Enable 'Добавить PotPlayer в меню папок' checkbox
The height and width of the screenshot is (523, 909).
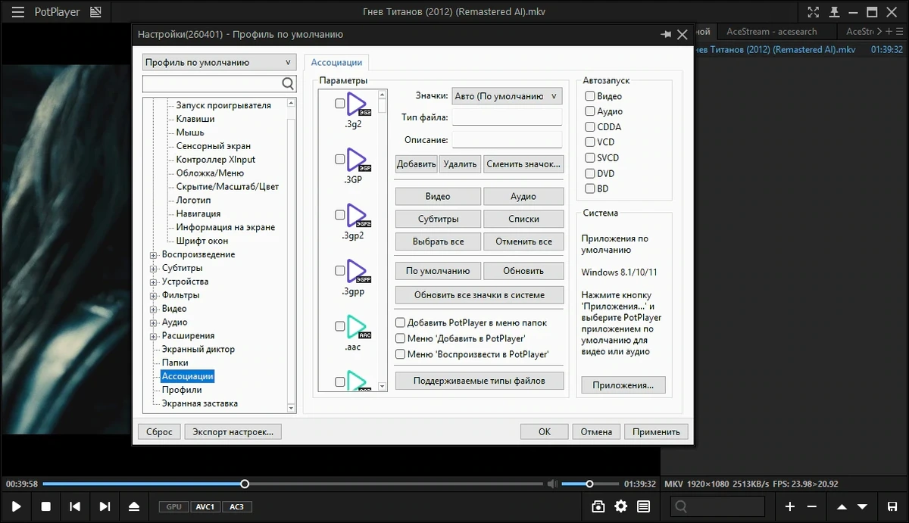[401, 322]
